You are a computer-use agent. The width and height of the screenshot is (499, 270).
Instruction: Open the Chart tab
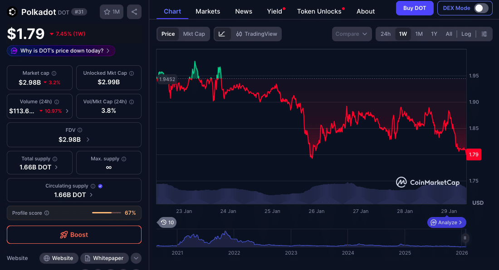pyautogui.click(x=172, y=11)
